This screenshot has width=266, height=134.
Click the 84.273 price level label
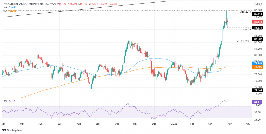[x=258, y=27]
